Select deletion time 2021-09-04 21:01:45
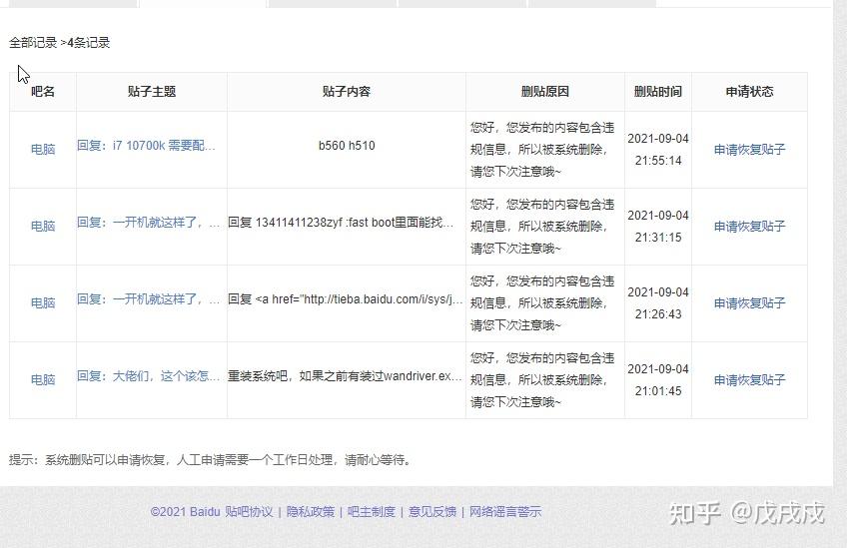 tap(658, 380)
